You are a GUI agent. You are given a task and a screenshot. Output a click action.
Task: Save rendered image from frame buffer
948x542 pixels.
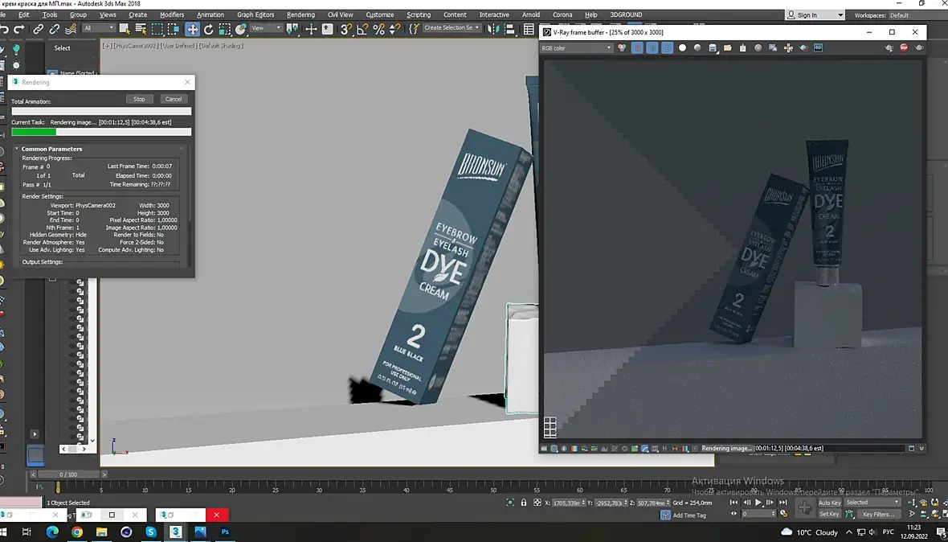tap(713, 47)
